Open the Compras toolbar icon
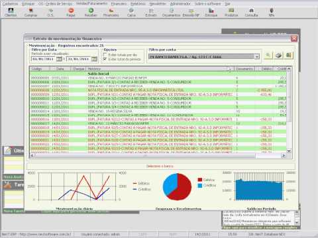318x238 pixels. click(30, 13)
